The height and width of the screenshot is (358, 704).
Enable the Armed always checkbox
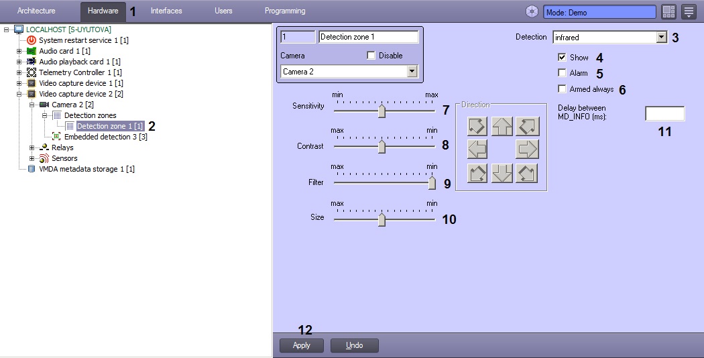click(x=562, y=88)
